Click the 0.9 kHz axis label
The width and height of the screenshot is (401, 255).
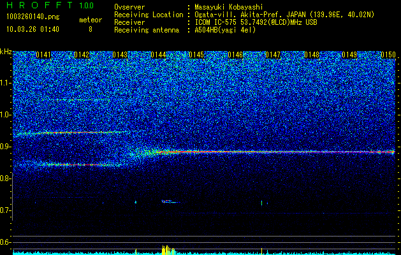tap(5, 147)
